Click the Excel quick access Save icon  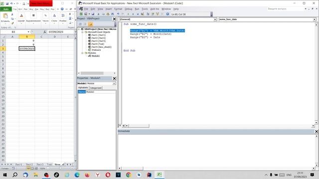pos(7,3)
